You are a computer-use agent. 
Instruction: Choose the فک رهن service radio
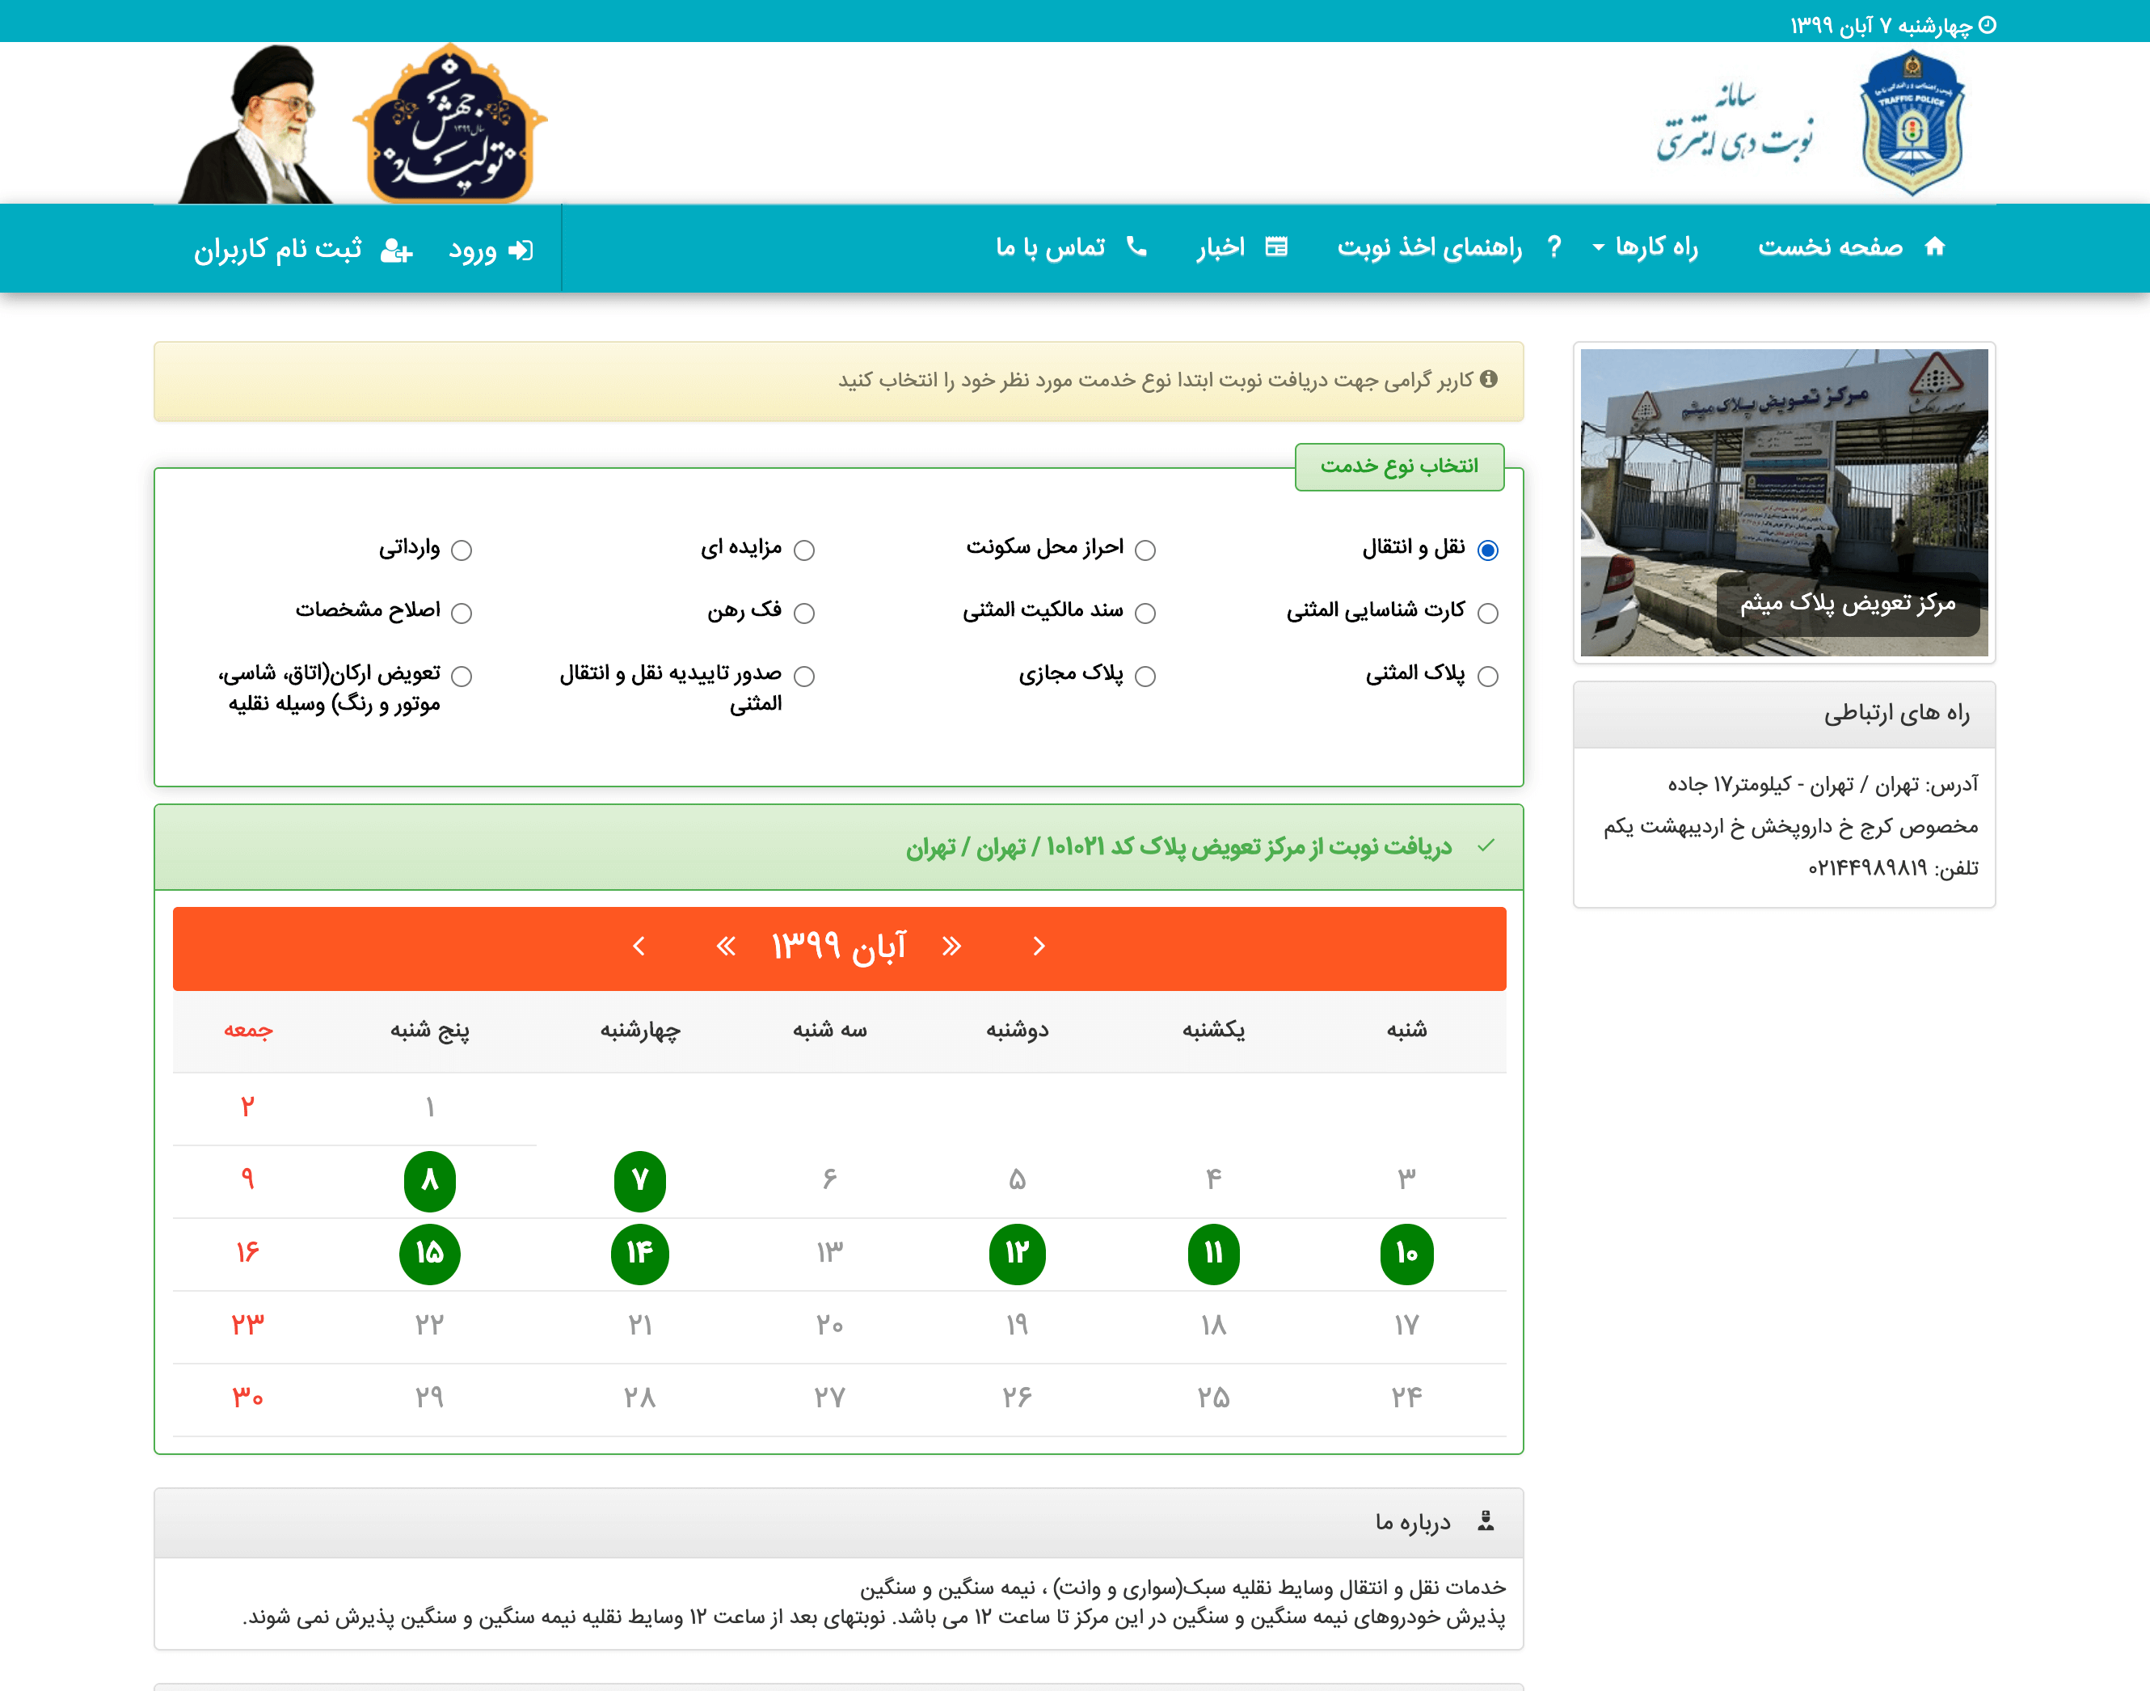803,614
